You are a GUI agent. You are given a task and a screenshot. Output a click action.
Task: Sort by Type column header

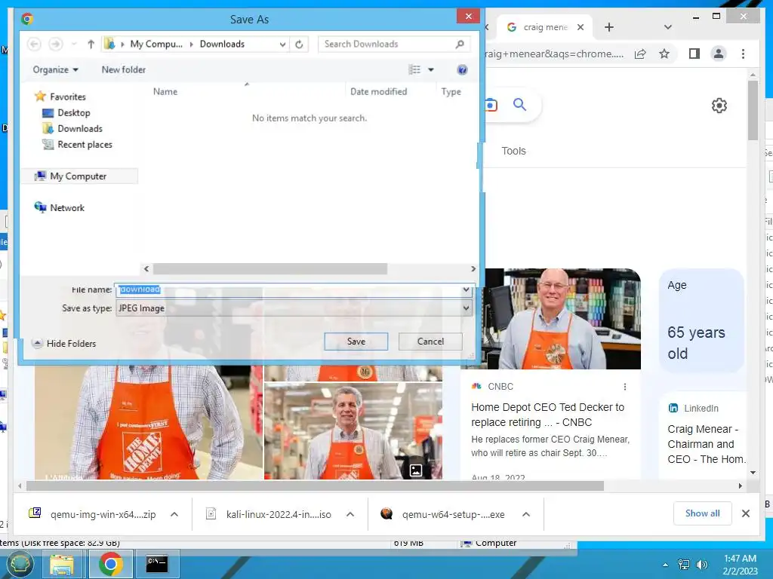[x=451, y=91]
